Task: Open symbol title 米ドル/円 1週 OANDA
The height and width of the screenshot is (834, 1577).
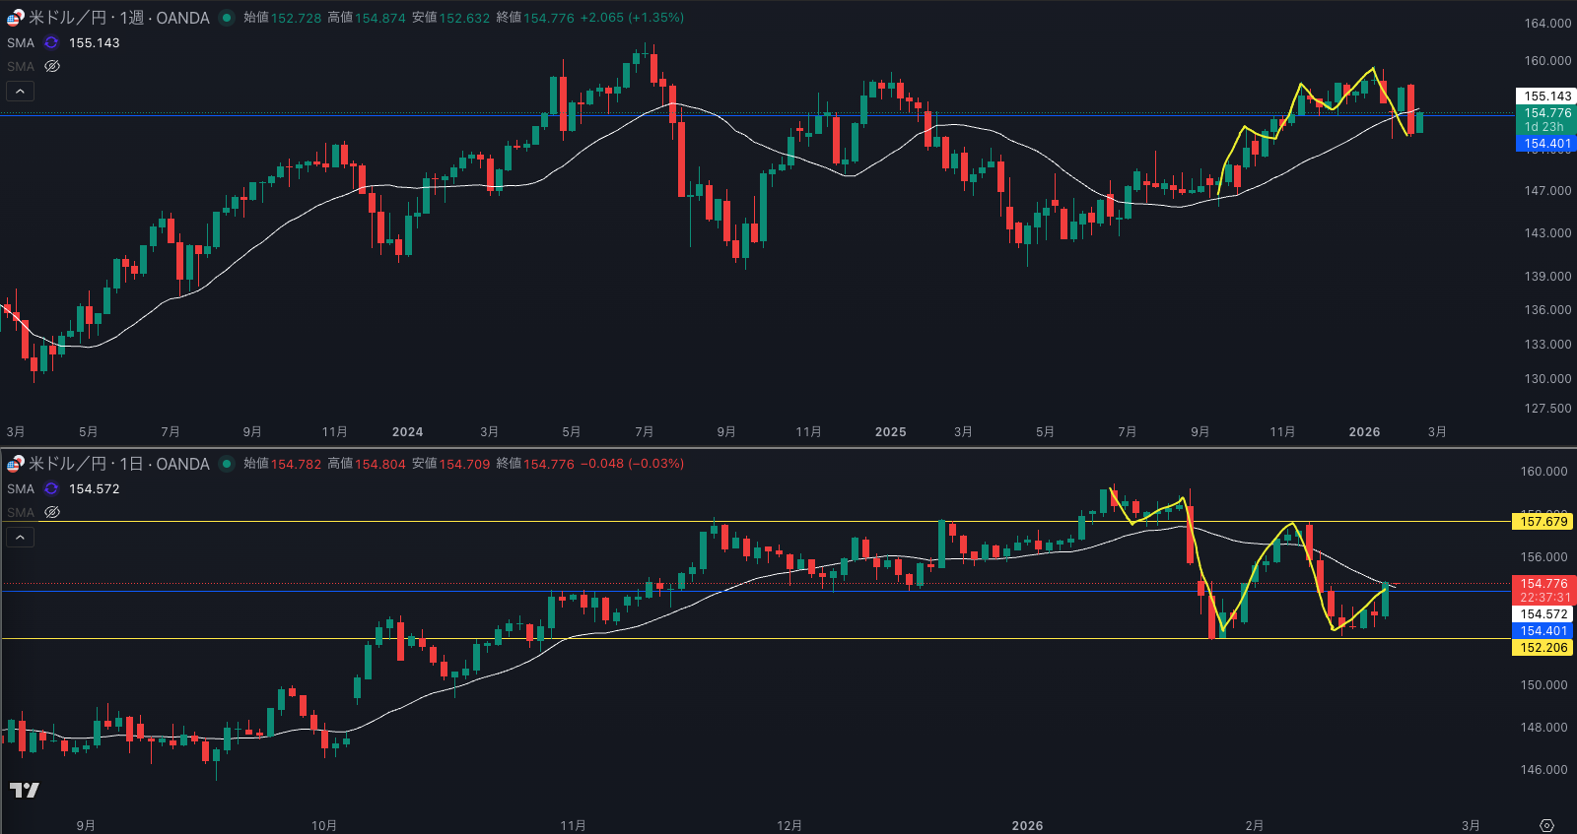Action: [118, 18]
